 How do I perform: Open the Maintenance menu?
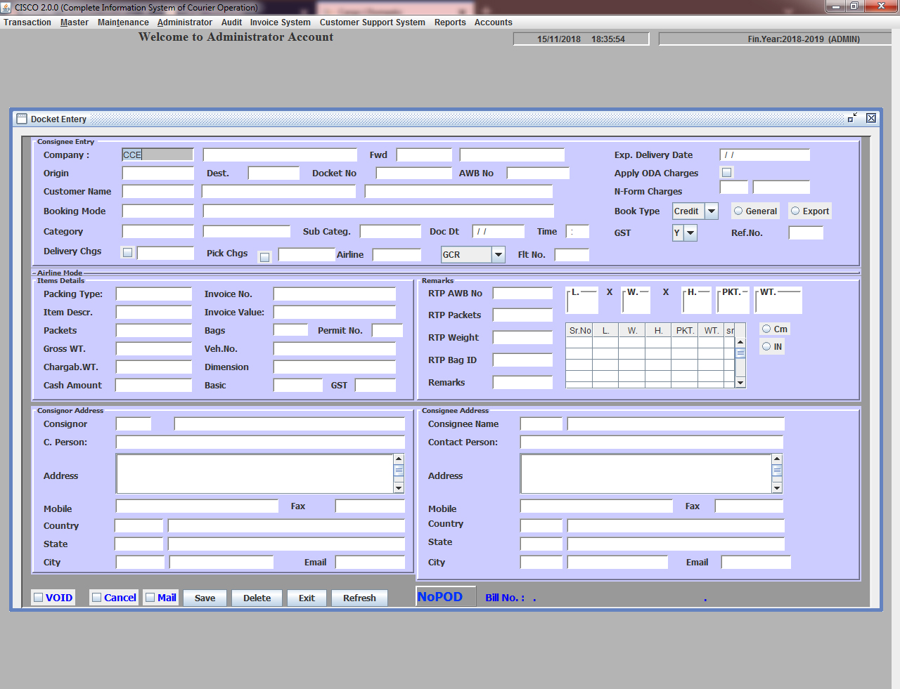[123, 22]
